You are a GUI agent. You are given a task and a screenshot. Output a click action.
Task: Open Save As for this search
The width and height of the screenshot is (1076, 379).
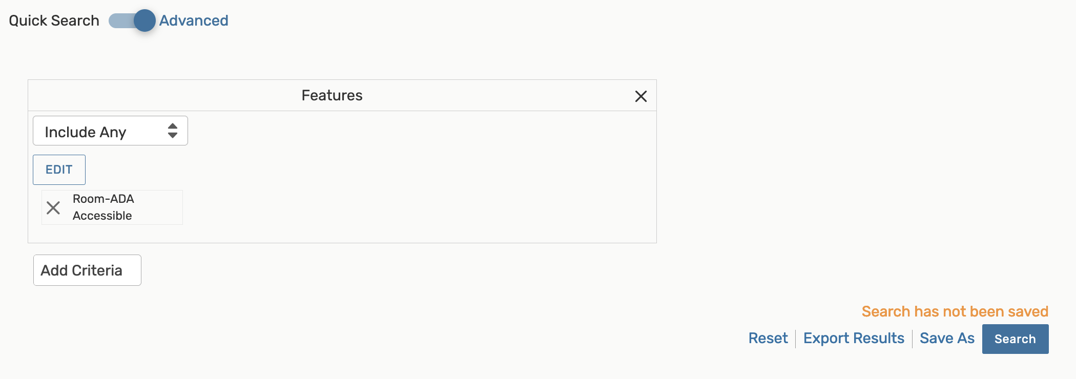[x=947, y=338]
